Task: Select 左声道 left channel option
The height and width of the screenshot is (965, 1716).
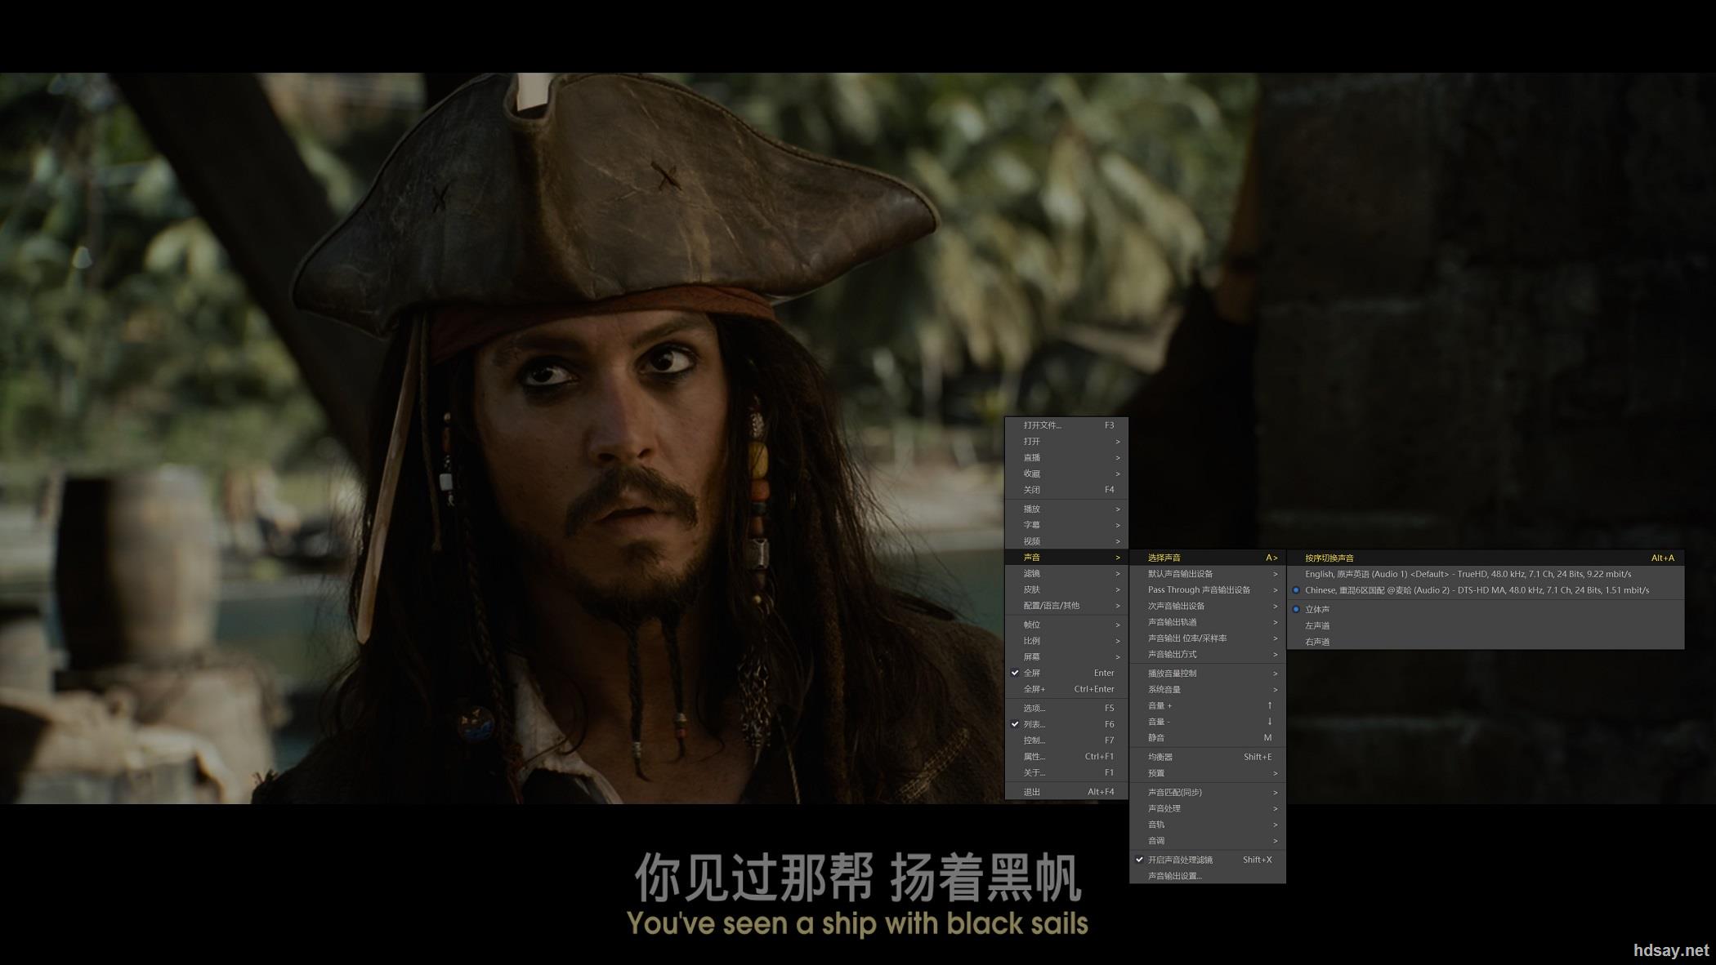Action: 1486,625
